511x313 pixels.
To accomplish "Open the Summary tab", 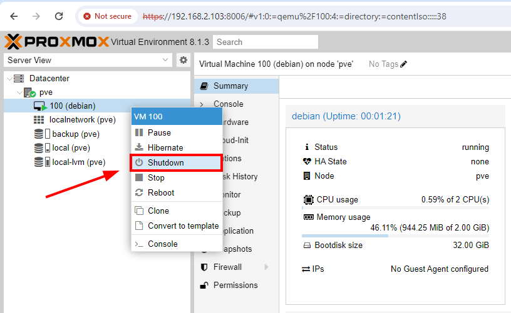I will [x=230, y=86].
